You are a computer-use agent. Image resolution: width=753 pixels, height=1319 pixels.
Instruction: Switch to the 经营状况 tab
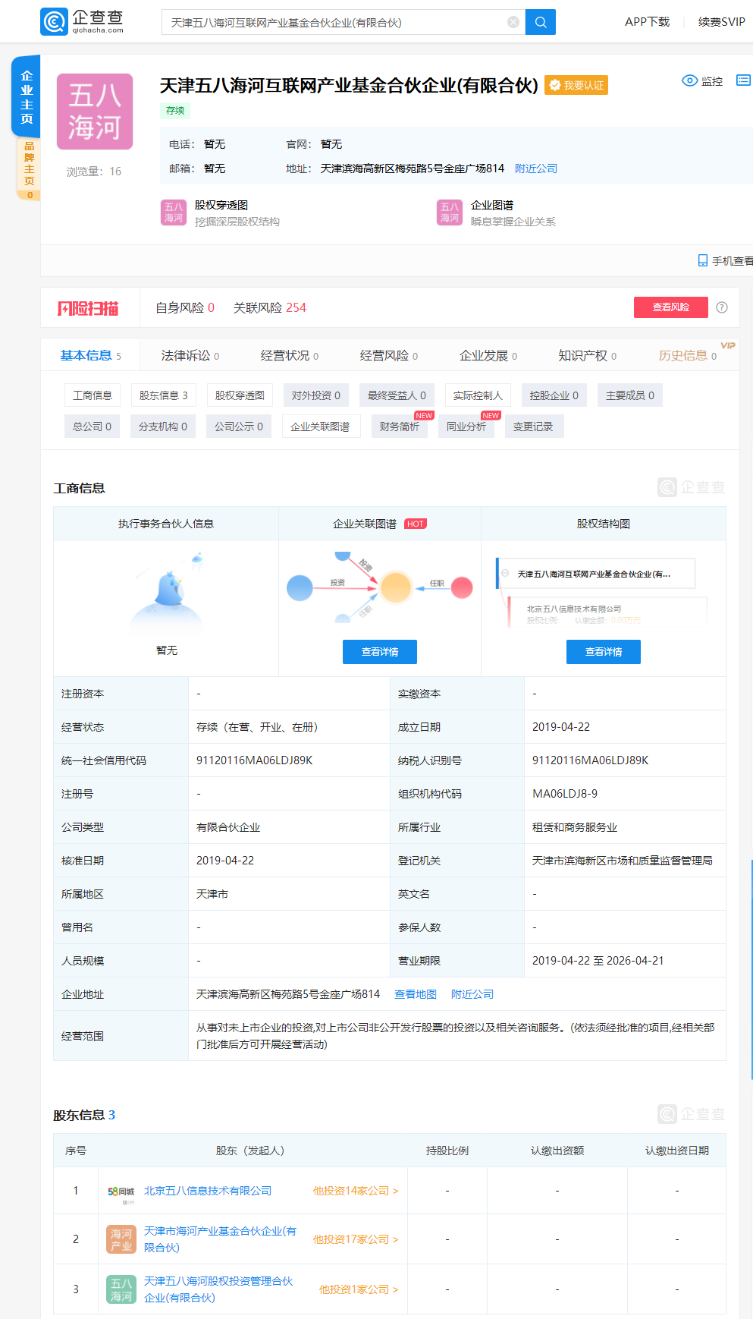click(290, 355)
